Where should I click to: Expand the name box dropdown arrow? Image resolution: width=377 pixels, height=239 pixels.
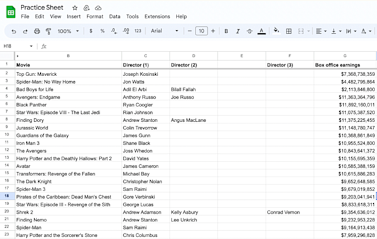point(31,46)
